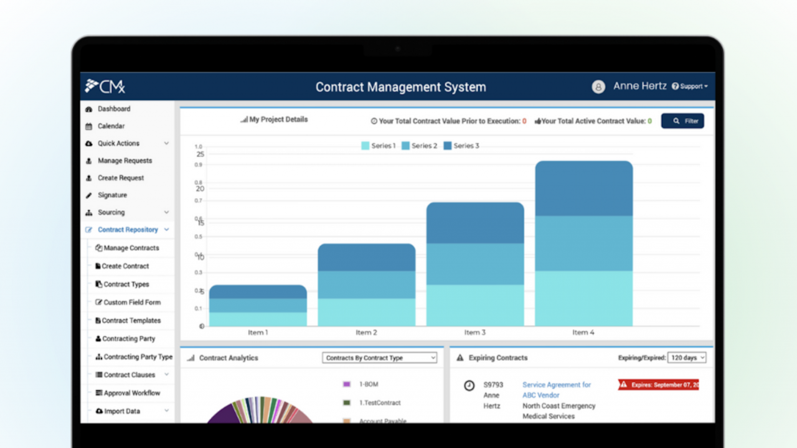797x448 pixels.
Task: Expand the Sourcing menu chevron
Action: click(x=166, y=212)
